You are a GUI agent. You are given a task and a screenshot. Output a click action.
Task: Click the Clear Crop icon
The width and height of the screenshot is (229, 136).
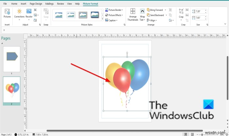point(187,20)
